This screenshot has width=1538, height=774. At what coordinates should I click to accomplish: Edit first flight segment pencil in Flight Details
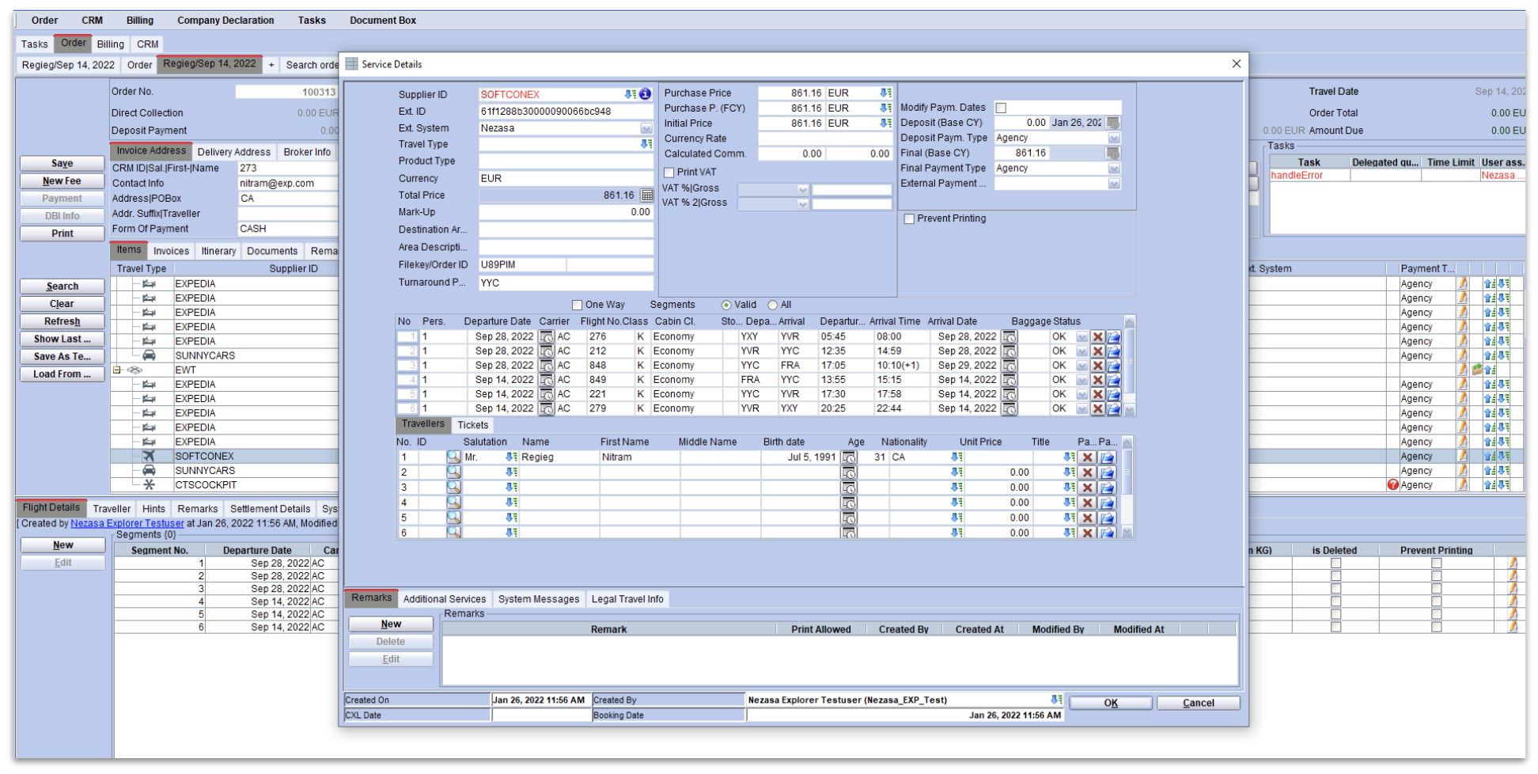[x=1513, y=563]
